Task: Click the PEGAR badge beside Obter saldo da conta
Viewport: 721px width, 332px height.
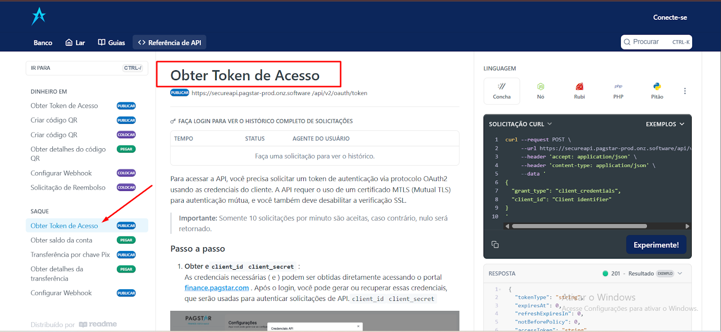Action: 126,240
